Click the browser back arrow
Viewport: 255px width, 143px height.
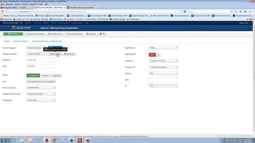(x=2, y=12)
